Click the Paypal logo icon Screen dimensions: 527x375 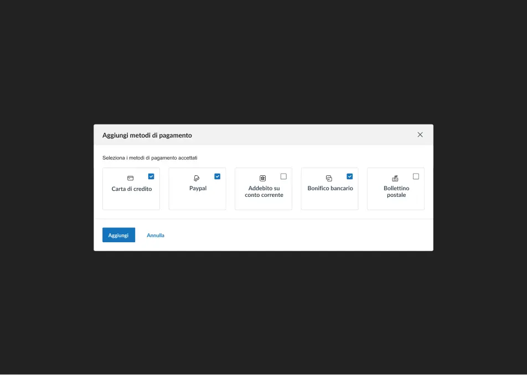pyautogui.click(x=197, y=178)
